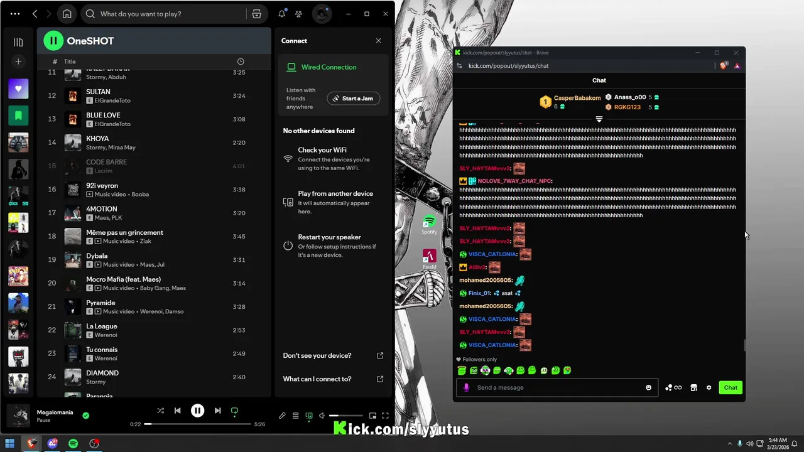Mute Spotify volume speaker icon
This screenshot has width=804, height=452.
[x=322, y=416]
